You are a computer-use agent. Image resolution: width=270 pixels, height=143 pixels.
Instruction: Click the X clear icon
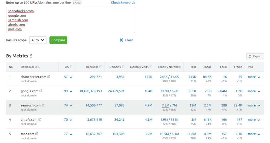(122, 40)
